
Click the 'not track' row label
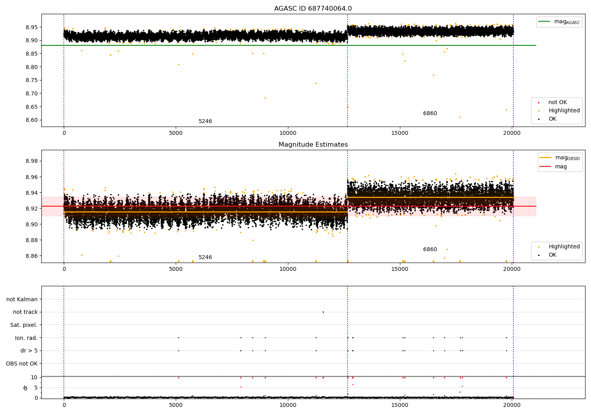pyautogui.click(x=25, y=312)
